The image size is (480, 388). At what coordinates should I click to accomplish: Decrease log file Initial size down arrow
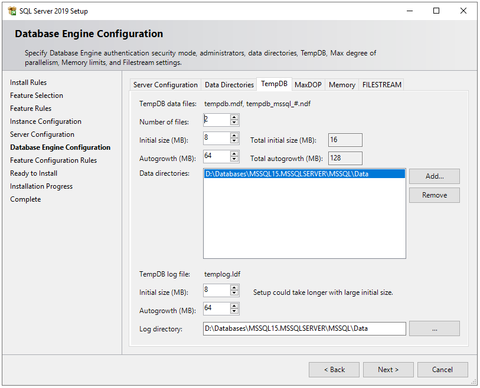(234, 293)
